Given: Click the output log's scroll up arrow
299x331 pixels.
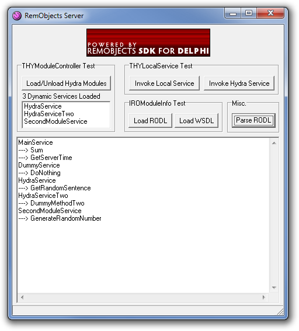Looking at the screenshot, I should point(274,143).
